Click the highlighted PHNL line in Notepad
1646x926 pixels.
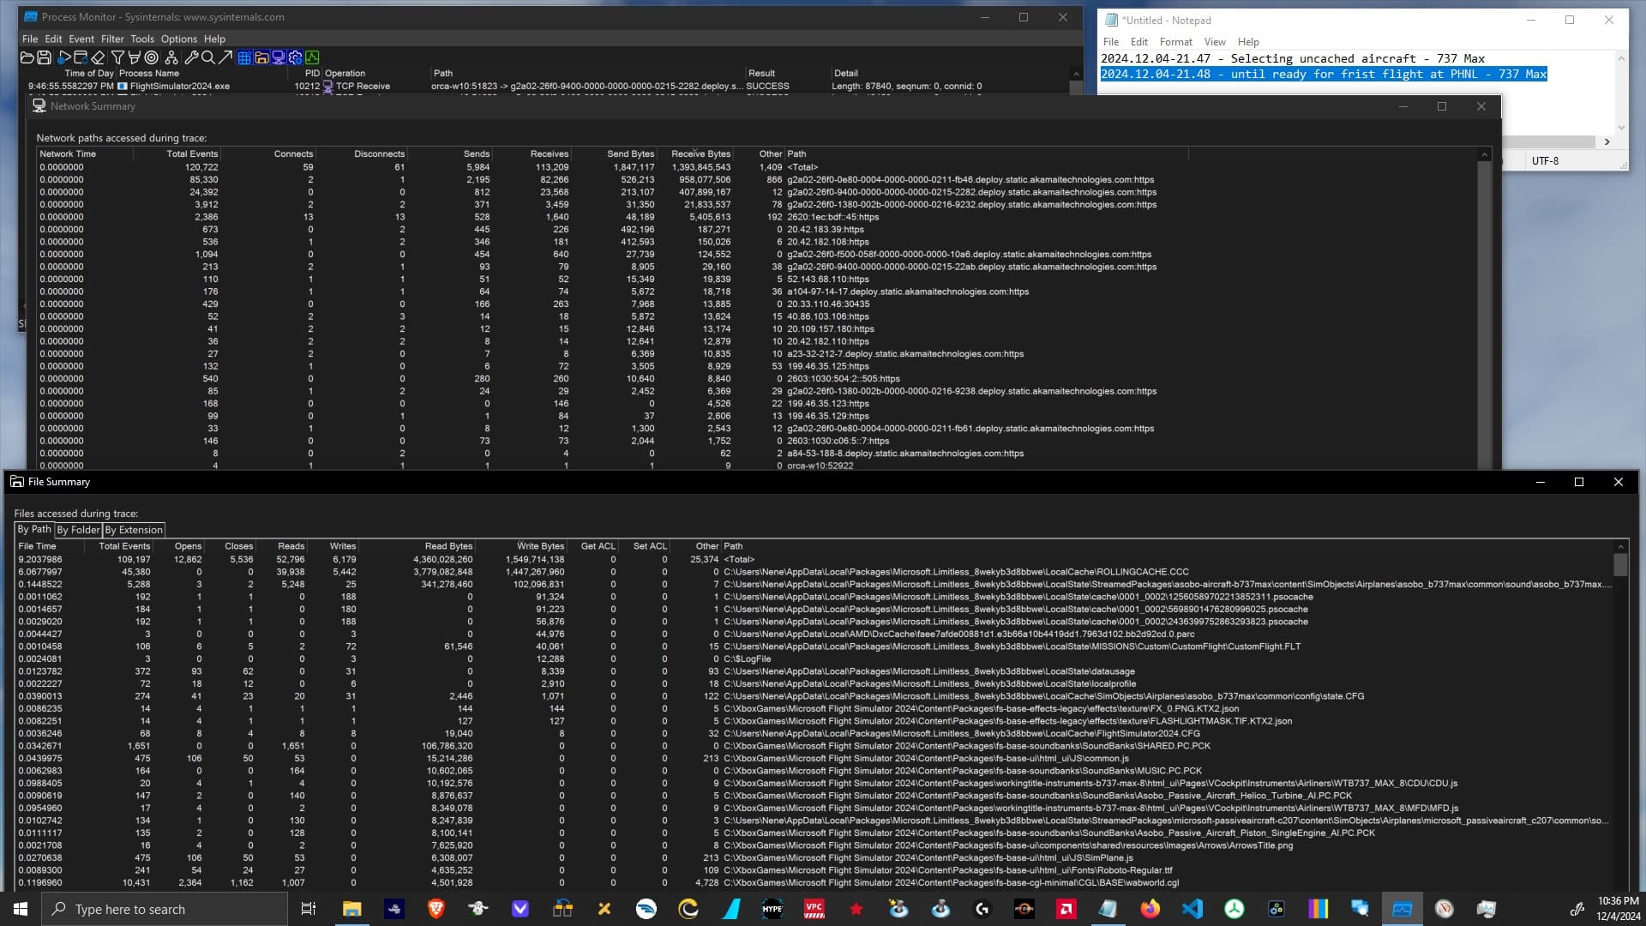1324,75
